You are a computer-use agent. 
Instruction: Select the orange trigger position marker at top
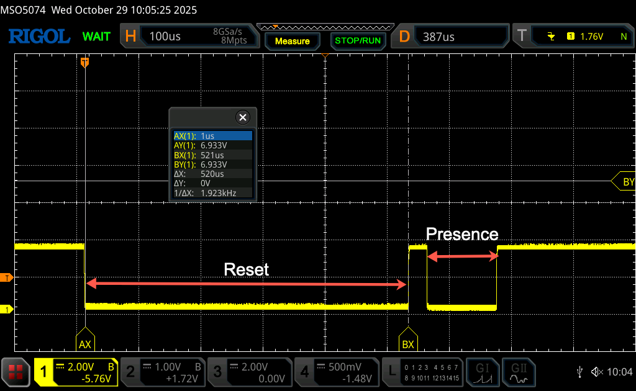point(85,62)
